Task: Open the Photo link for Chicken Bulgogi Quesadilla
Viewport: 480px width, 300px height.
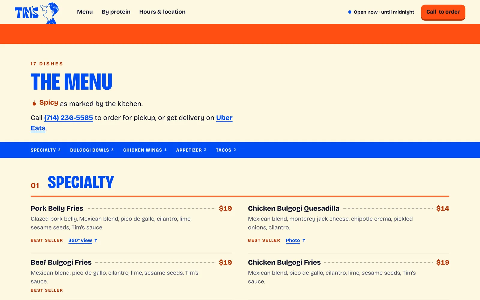Action: click(295, 240)
